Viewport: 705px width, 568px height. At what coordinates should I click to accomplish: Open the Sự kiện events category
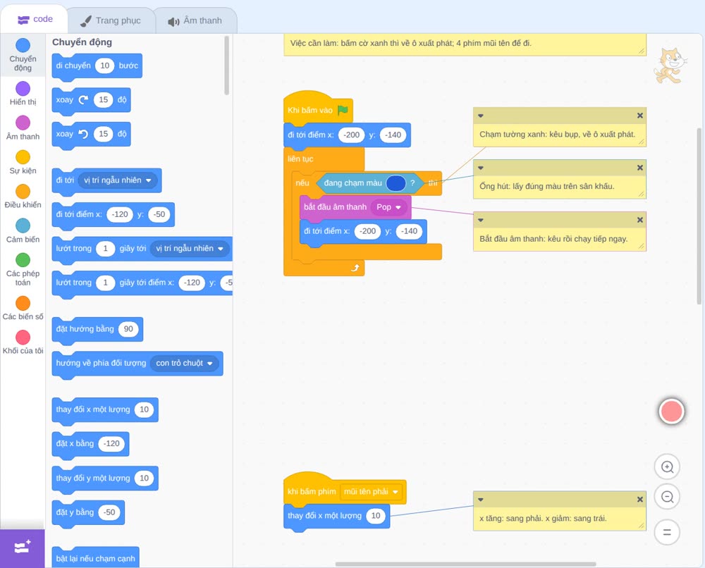point(23,162)
